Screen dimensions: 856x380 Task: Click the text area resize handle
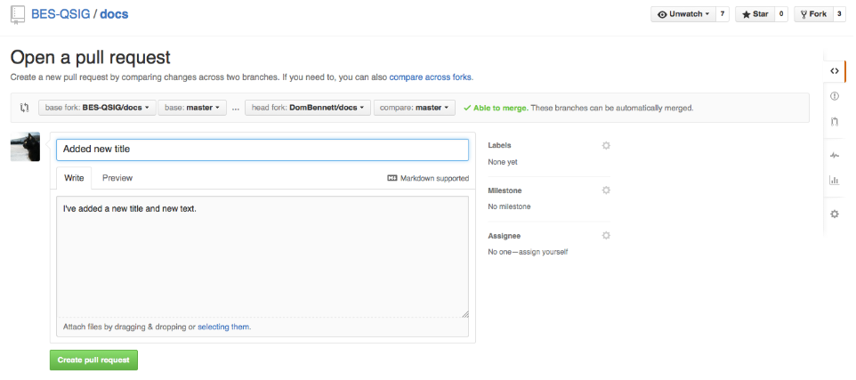tap(464, 313)
